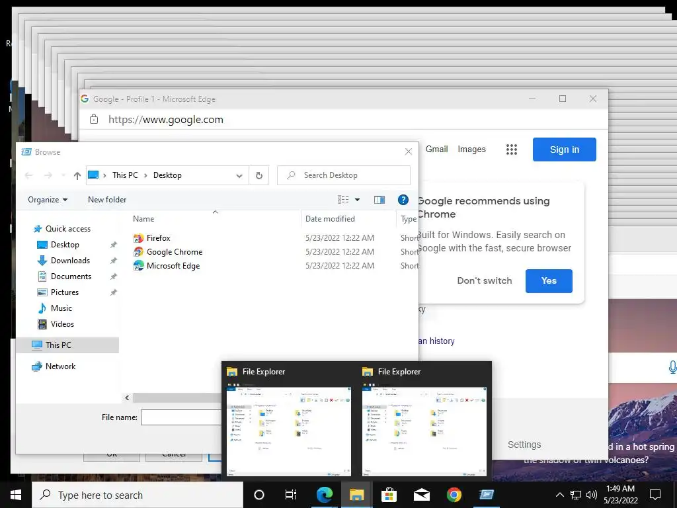The height and width of the screenshot is (508, 677).
Task: Click the date 5/23/2022 12:22 AM of Firefox row
Action: click(340, 238)
